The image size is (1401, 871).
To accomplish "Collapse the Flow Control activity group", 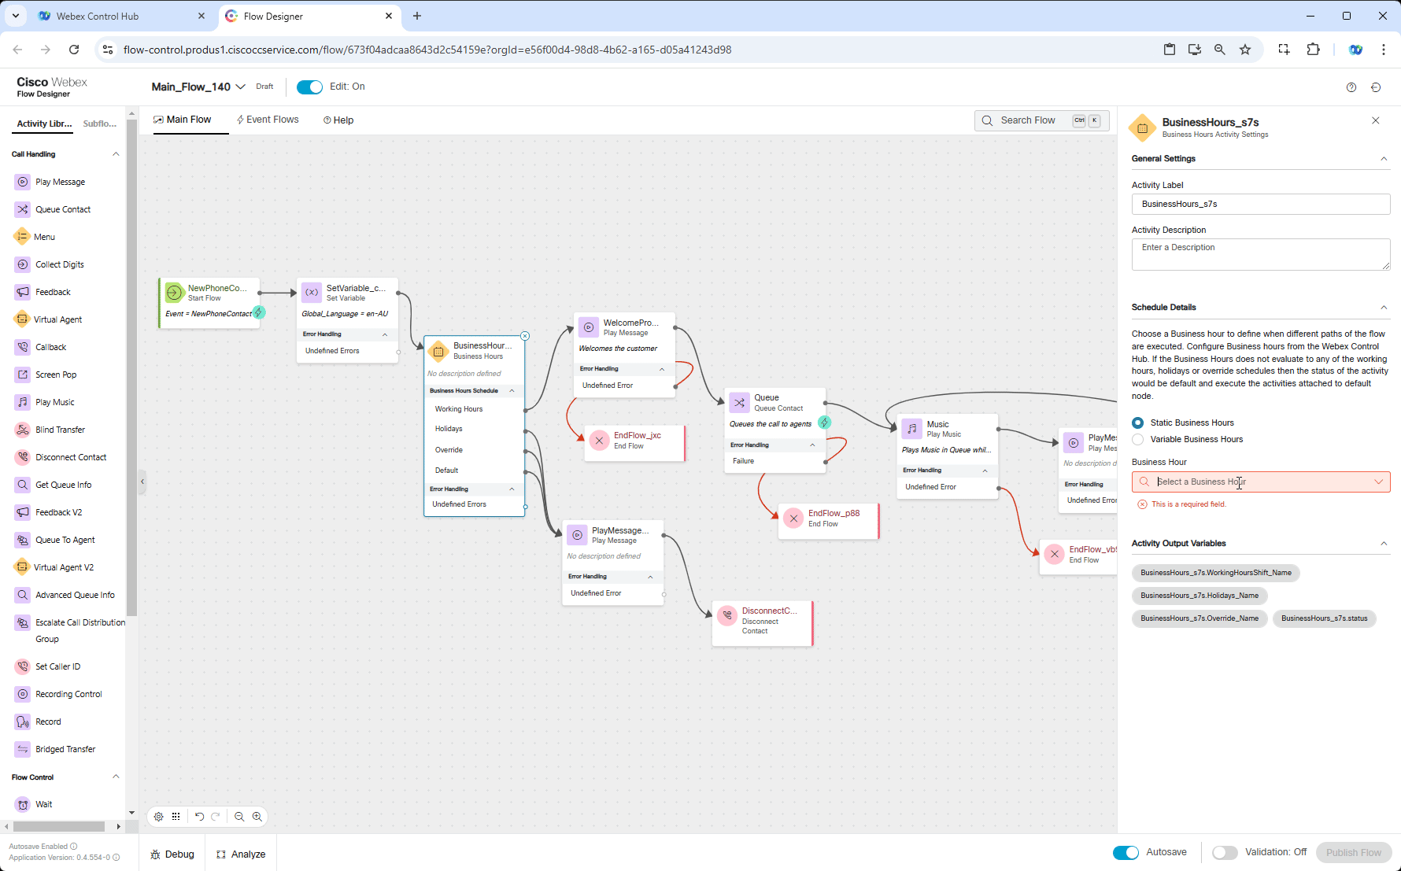I will (116, 777).
